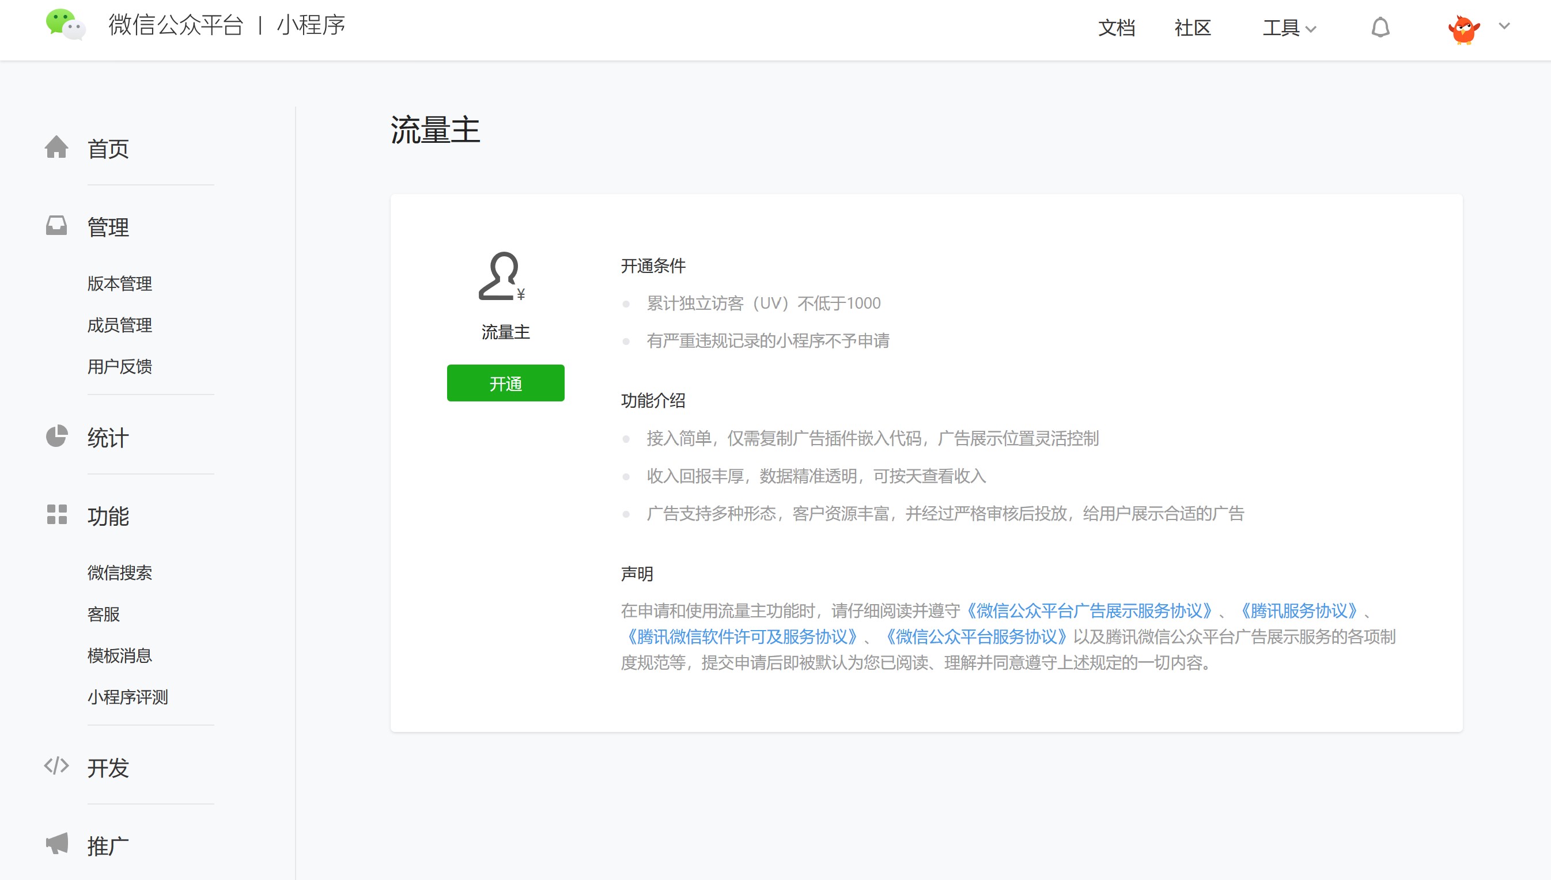The height and width of the screenshot is (880, 1551).
Task: Click the 接入简单 feature line
Action: click(872, 439)
